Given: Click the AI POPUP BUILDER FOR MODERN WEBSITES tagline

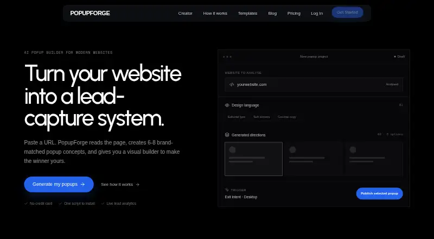Looking at the screenshot, I should click(x=68, y=52).
